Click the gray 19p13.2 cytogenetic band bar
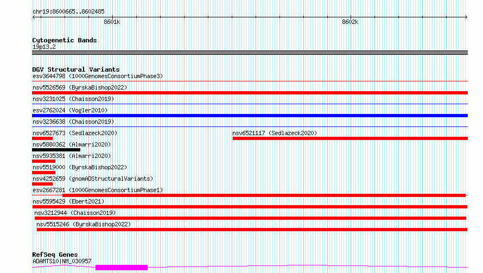Screen dimensions: 483x273 (x=250, y=53)
